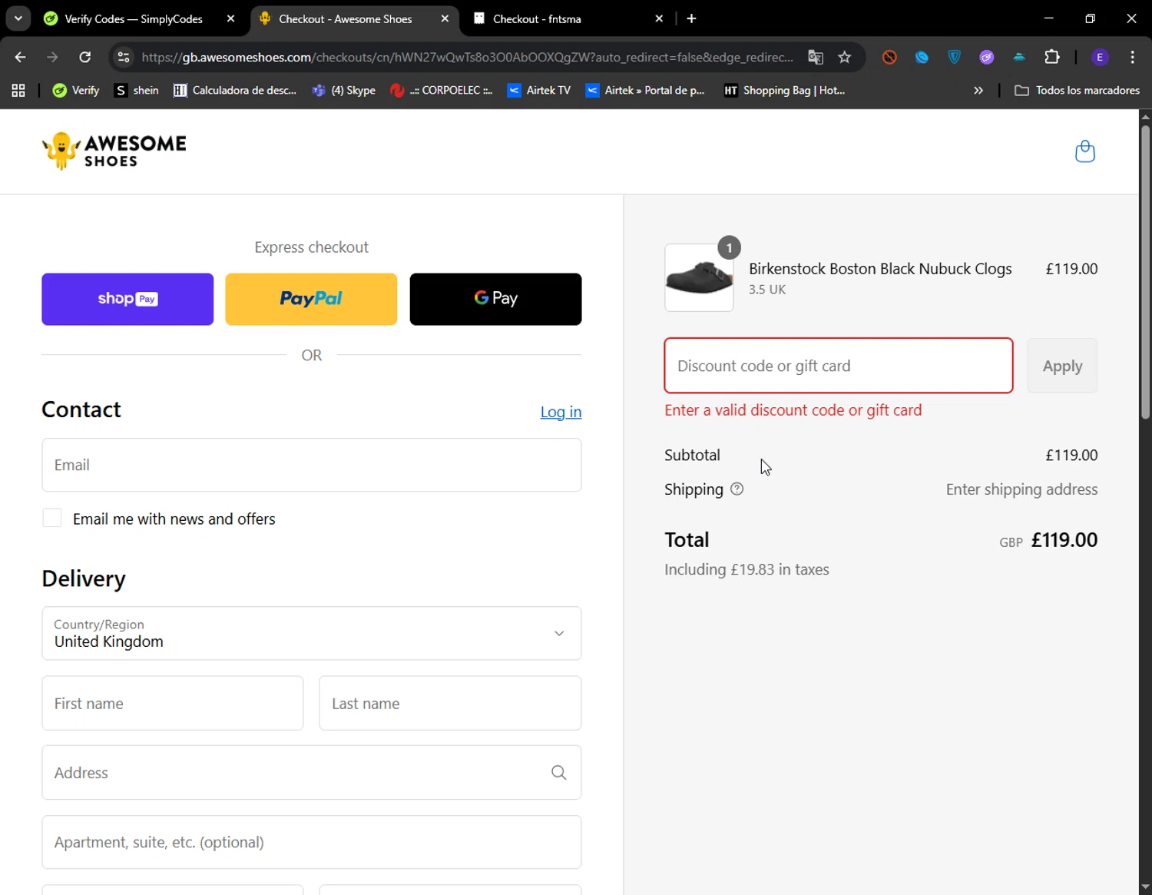This screenshot has width=1152, height=895.
Task: Focus the Email input field
Action: [x=312, y=465]
